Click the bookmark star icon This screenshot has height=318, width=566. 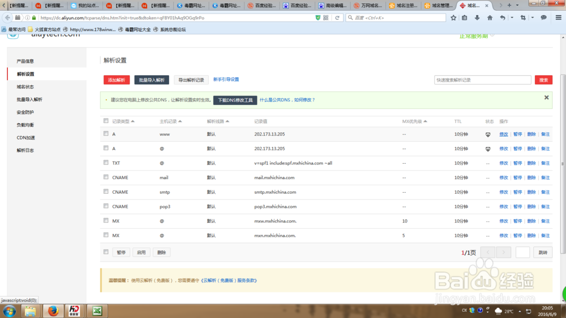click(453, 18)
